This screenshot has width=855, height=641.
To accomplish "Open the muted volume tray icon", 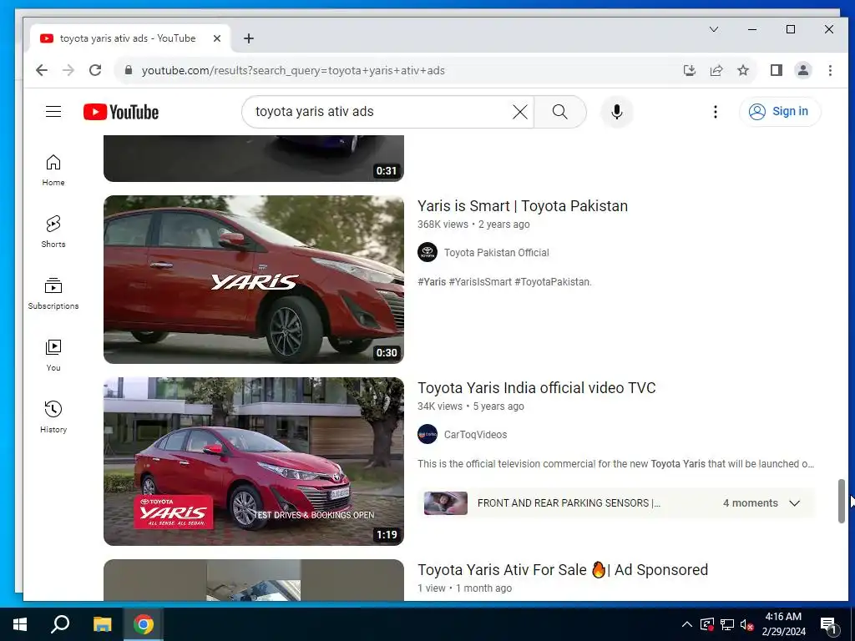I will (746, 624).
